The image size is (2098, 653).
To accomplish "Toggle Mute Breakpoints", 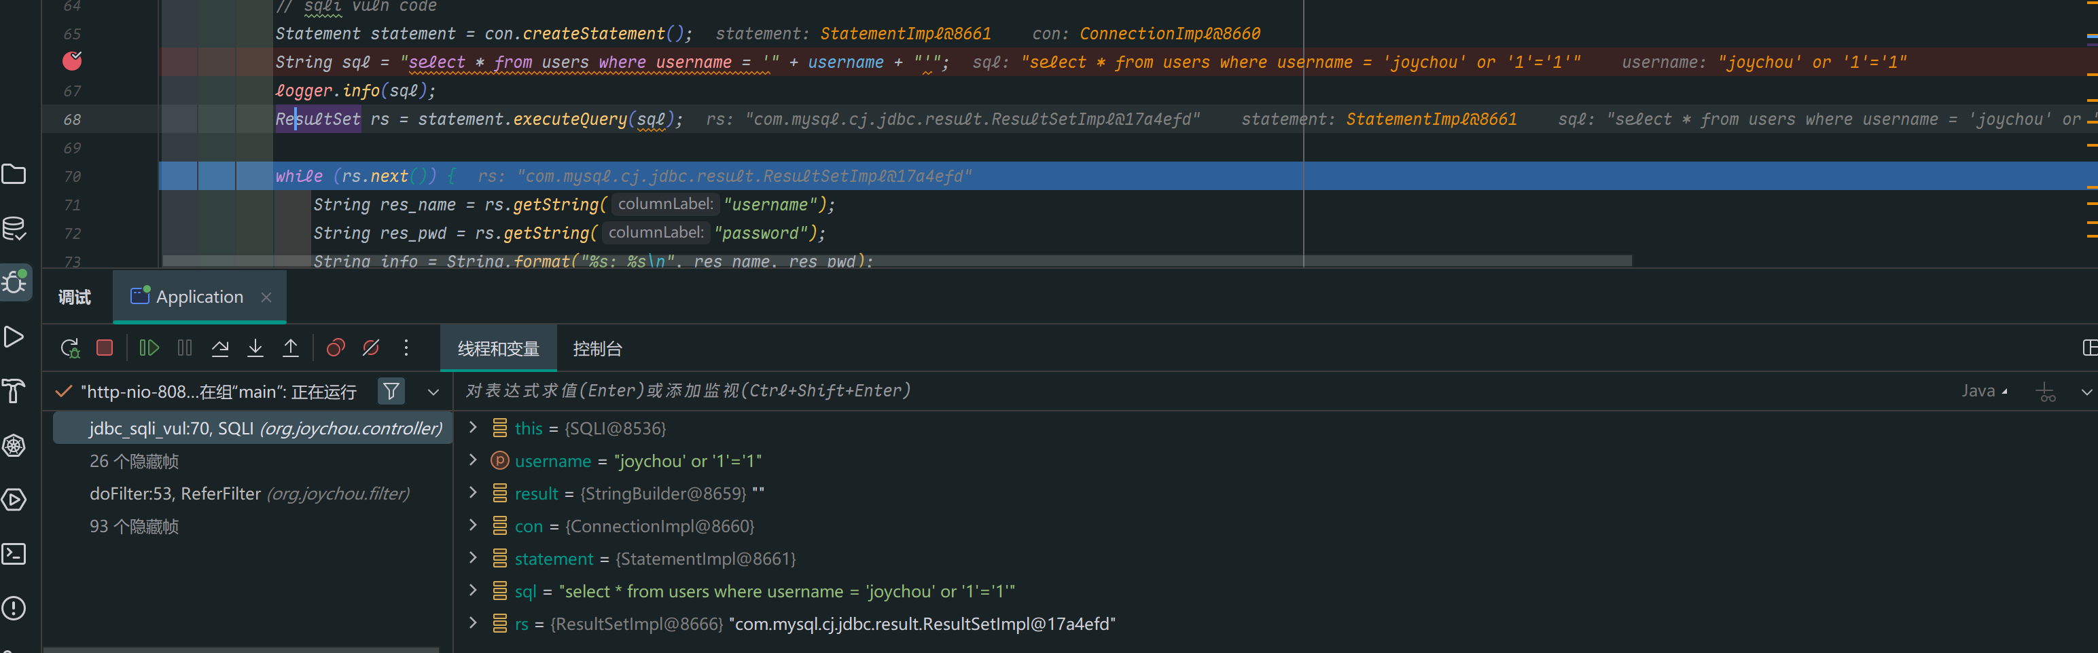I will click(370, 348).
